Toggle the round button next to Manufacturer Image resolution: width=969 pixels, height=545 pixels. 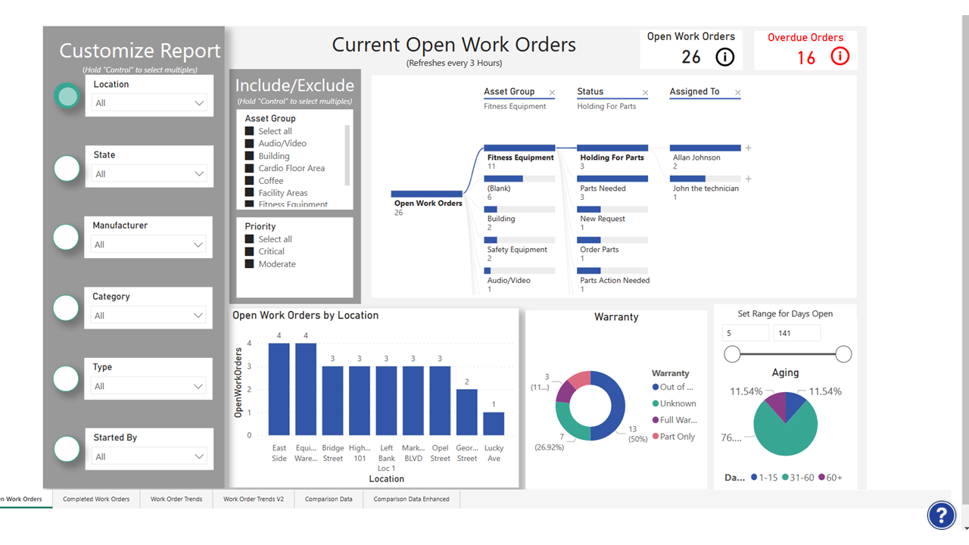(x=67, y=237)
